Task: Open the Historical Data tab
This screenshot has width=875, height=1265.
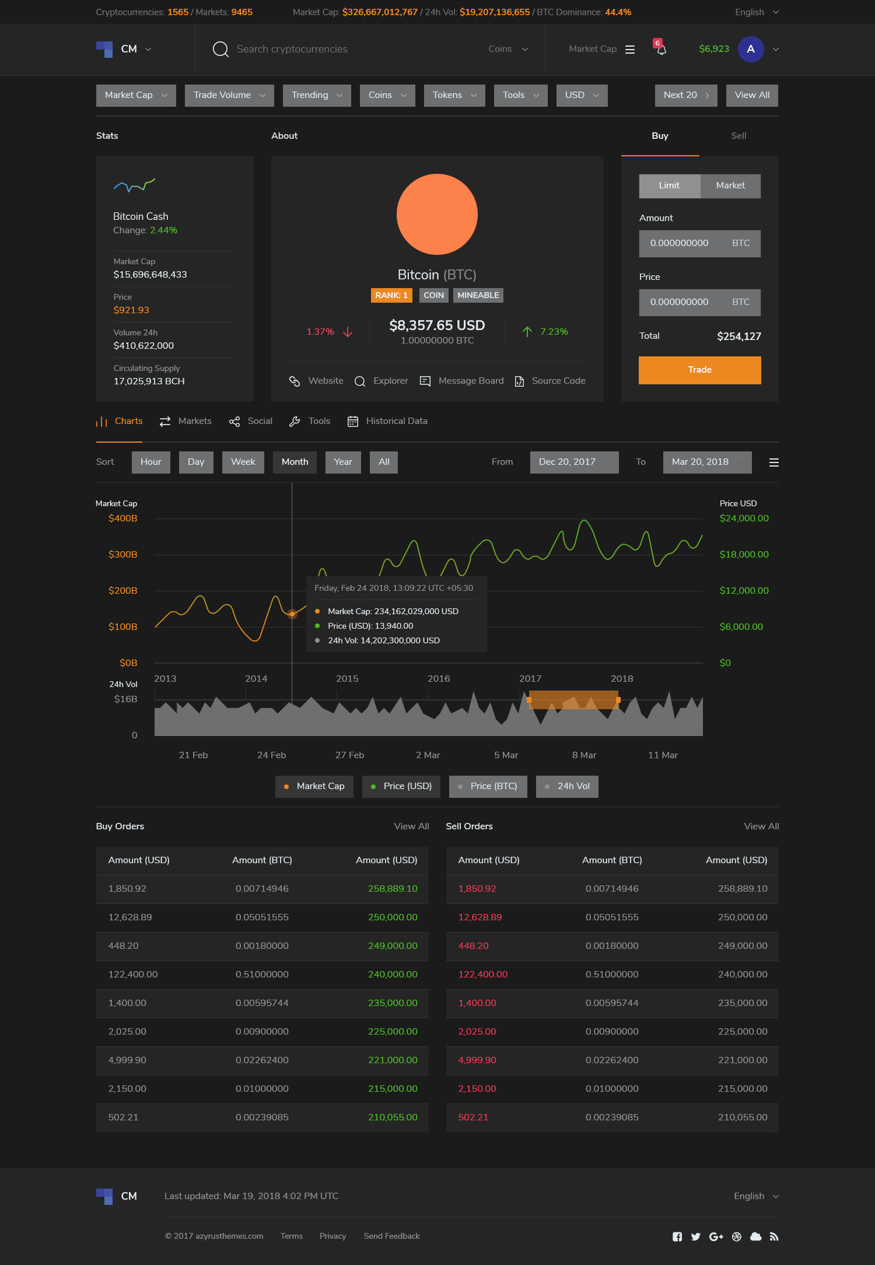Action: pyautogui.click(x=387, y=422)
